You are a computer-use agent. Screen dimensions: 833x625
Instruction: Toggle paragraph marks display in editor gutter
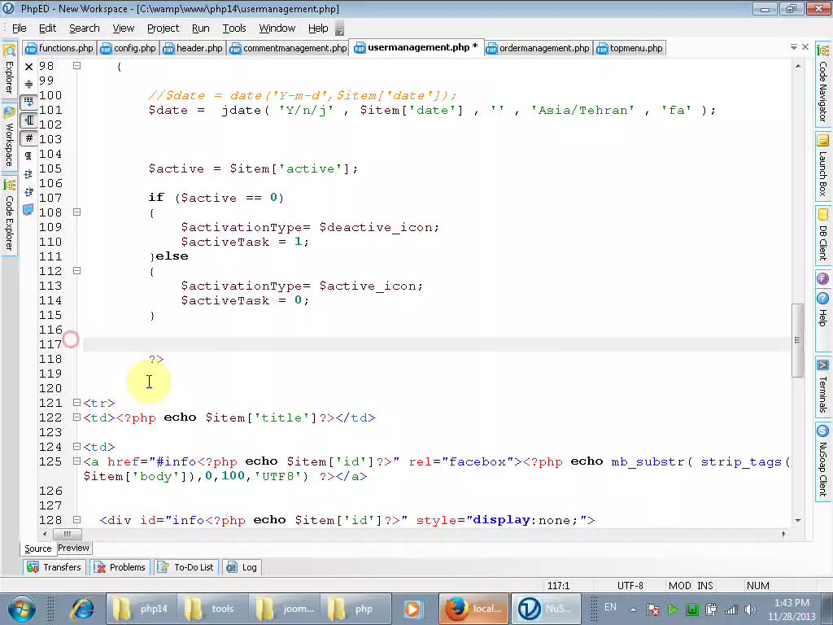29,155
